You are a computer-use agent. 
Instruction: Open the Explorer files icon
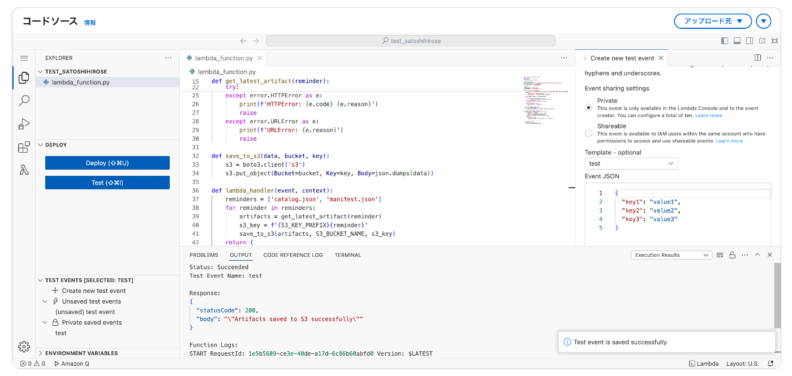[24, 78]
